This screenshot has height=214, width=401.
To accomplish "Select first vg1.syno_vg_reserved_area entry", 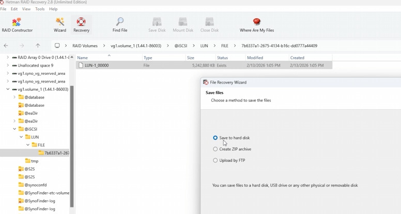I will [41, 73].
